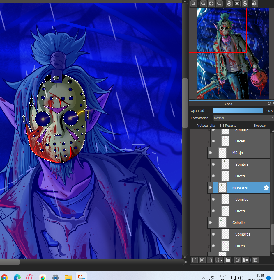Open the add-layer options arrow
The image size is (274, 280).
click(x=221, y=260)
